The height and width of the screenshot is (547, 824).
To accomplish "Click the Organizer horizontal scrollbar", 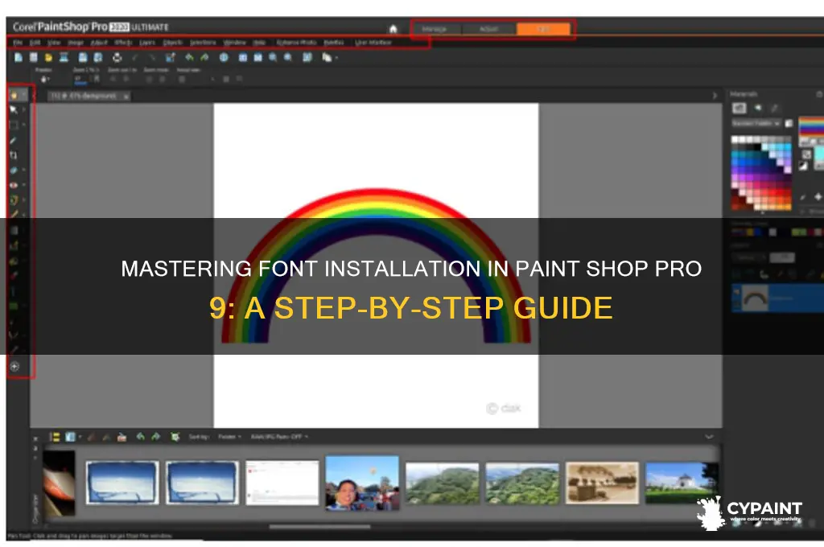I will click(x=319, y=527).
